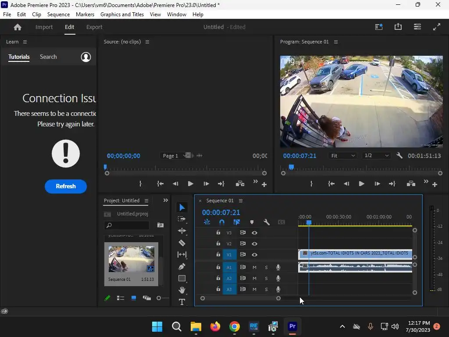
Task: Open the 1/2 playback resolution dropdown
Action: click(377, 156)
